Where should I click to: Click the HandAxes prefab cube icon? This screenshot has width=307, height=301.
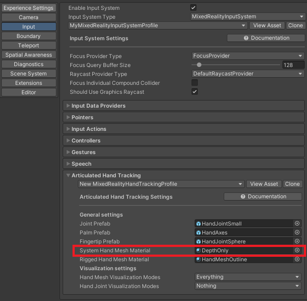[x=198, y=233]
